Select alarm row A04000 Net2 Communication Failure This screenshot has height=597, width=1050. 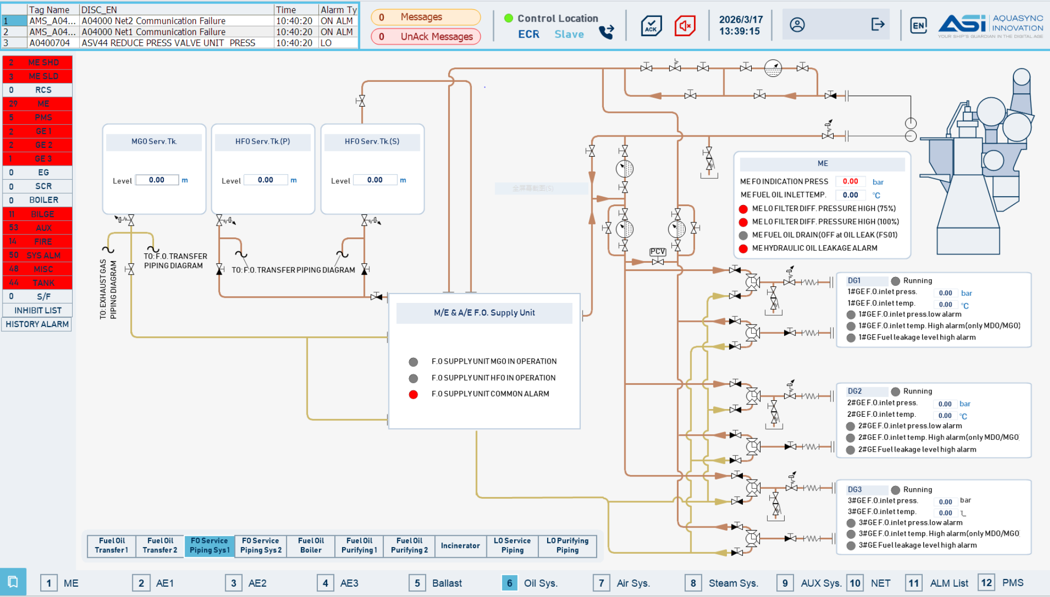[179, 21]
